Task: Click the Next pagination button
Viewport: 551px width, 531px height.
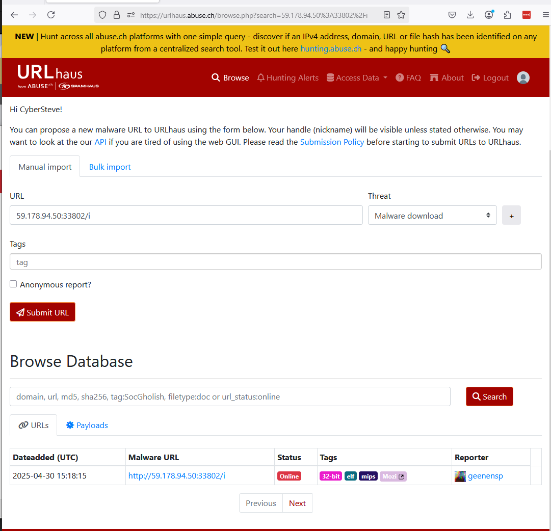Action: tap(297, 503)
